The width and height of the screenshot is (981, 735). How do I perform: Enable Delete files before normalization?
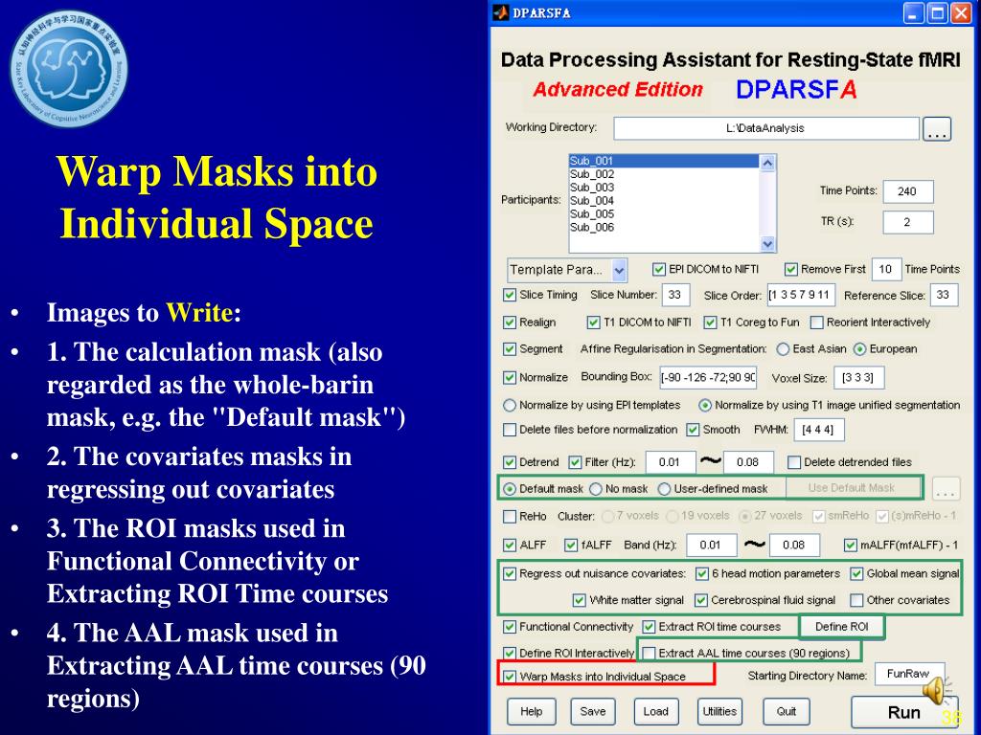pyautogui.click(x=510, y=430)
